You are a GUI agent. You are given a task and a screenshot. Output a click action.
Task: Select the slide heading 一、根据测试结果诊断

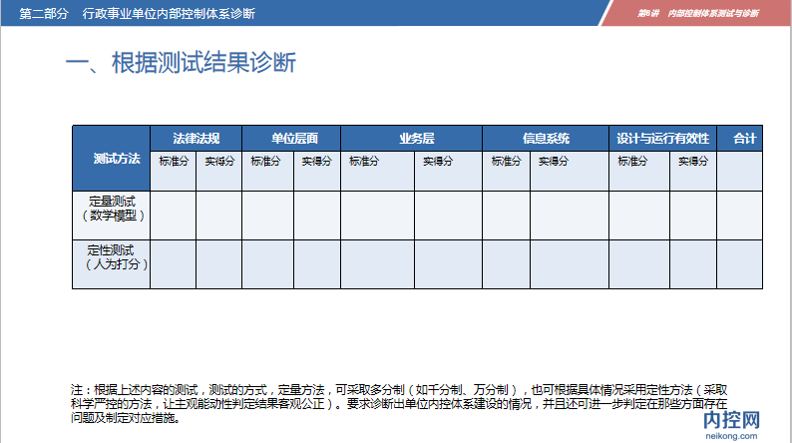pos(181,63)
